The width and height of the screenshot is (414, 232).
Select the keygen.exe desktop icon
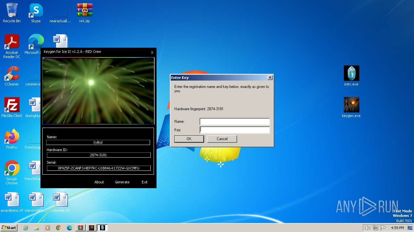[x=351, y=107]
